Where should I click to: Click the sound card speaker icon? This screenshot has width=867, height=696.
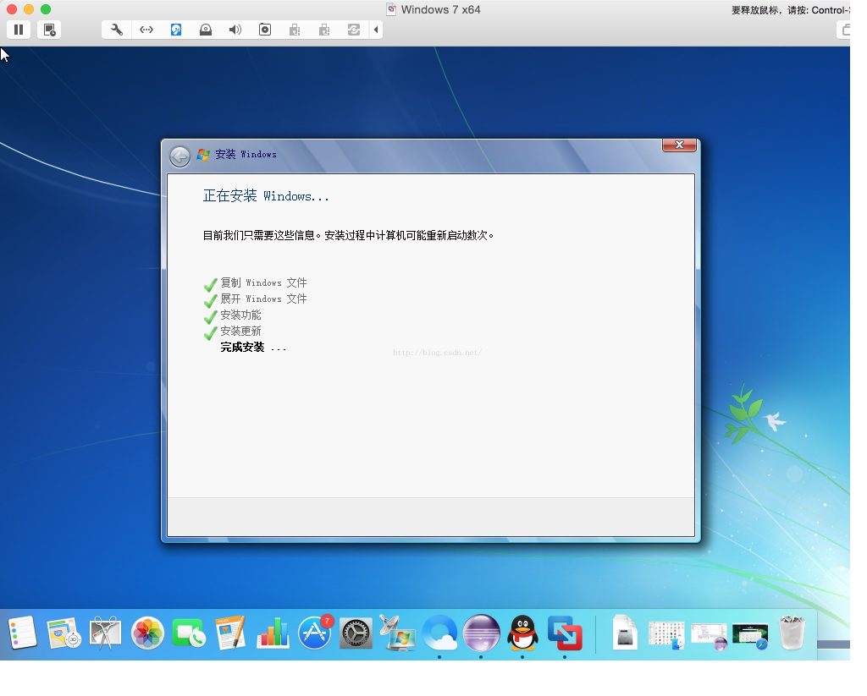[x=235, y=30]
